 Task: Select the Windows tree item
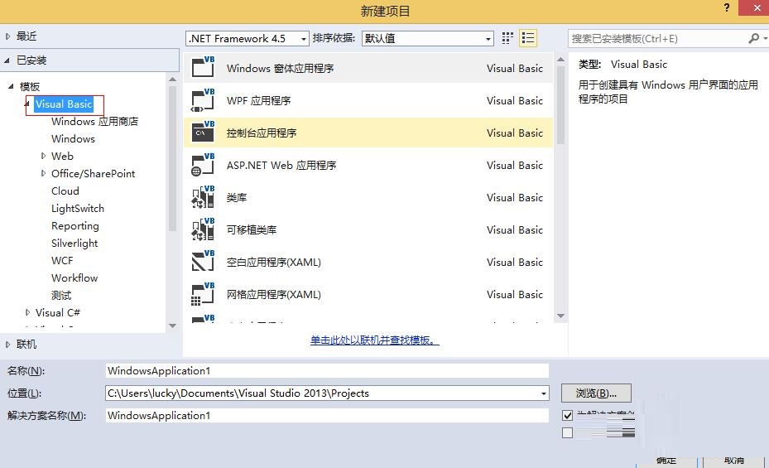(x=73, y=139)
